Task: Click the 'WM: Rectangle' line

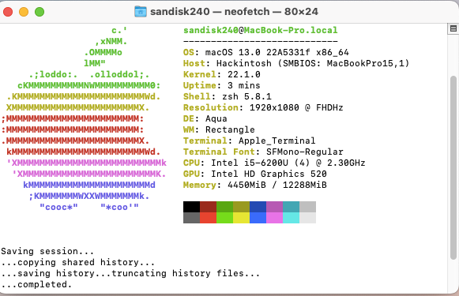Action: (219, 129)
